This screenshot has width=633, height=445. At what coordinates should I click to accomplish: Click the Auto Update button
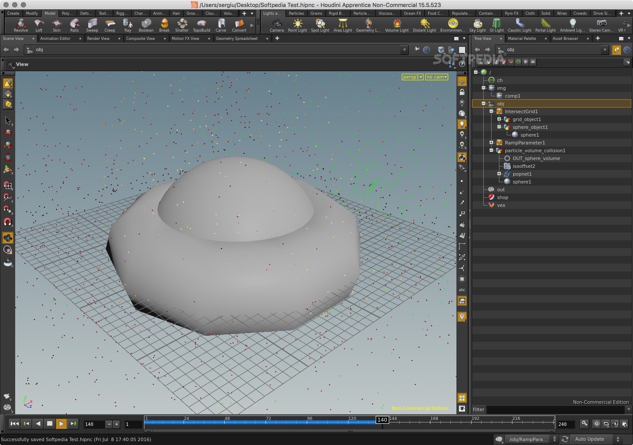click(589, 439)
